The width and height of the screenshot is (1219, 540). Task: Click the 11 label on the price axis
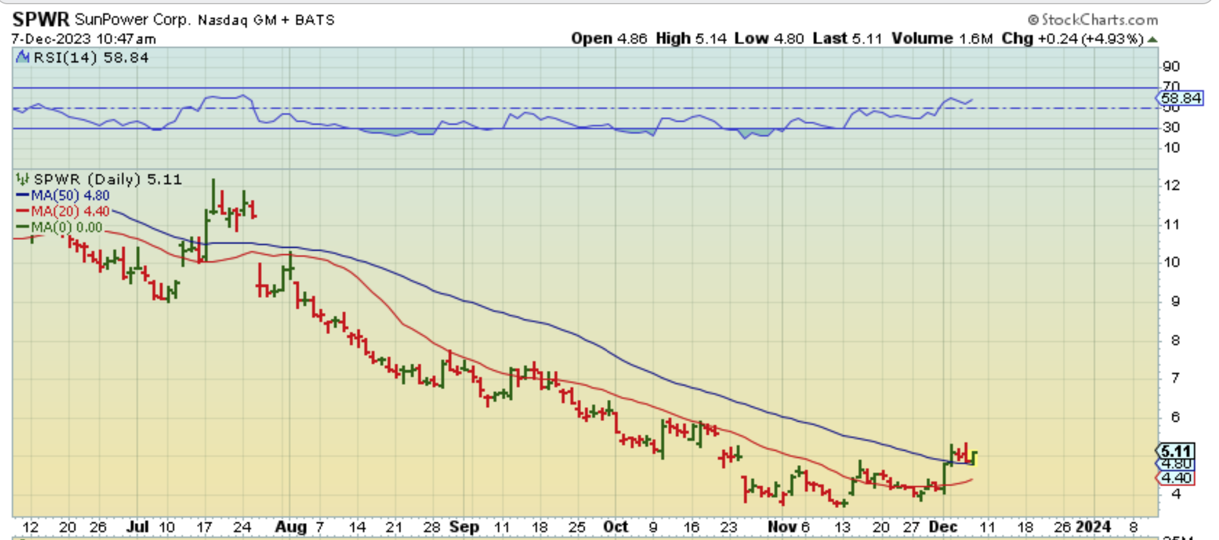click(x=1171, y=225)
